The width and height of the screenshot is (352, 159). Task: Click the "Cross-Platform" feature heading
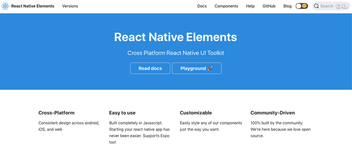(56, 113)
